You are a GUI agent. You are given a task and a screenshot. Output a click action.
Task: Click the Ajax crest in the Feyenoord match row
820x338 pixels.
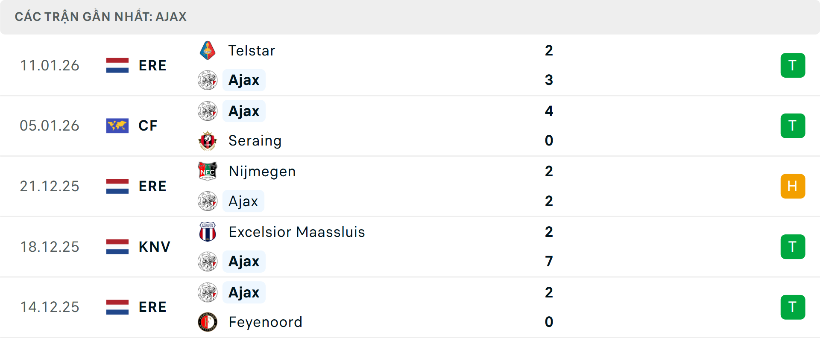[208, 292]
